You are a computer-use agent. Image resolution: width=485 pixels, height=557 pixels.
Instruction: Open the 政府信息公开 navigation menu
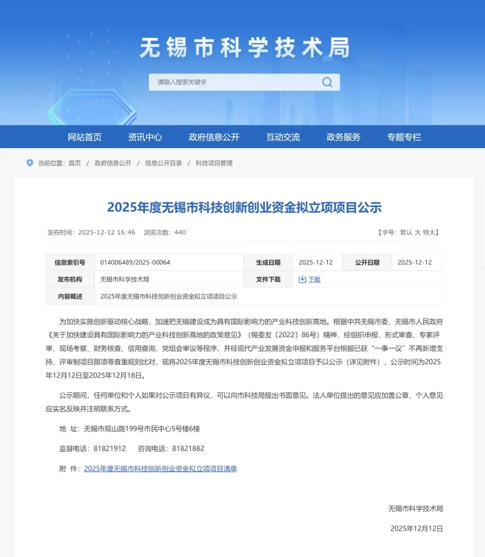click(214, 137)
